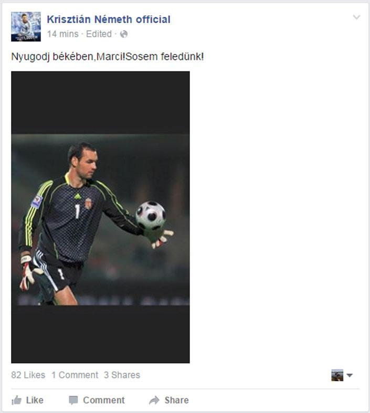Open Krisztián Németh official profile picture

[26, 27]
